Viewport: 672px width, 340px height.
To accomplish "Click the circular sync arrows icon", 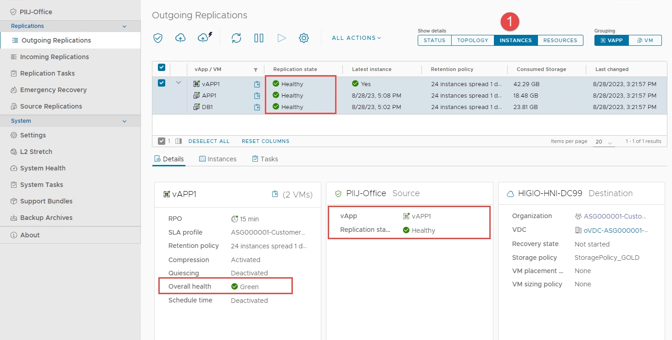I will pos(236,38).
